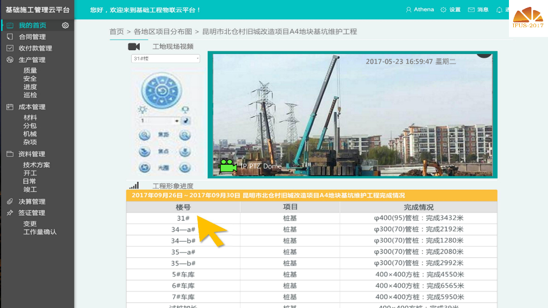Click the brightness icon under the PTZ wheel

click(x=143, y=109)
